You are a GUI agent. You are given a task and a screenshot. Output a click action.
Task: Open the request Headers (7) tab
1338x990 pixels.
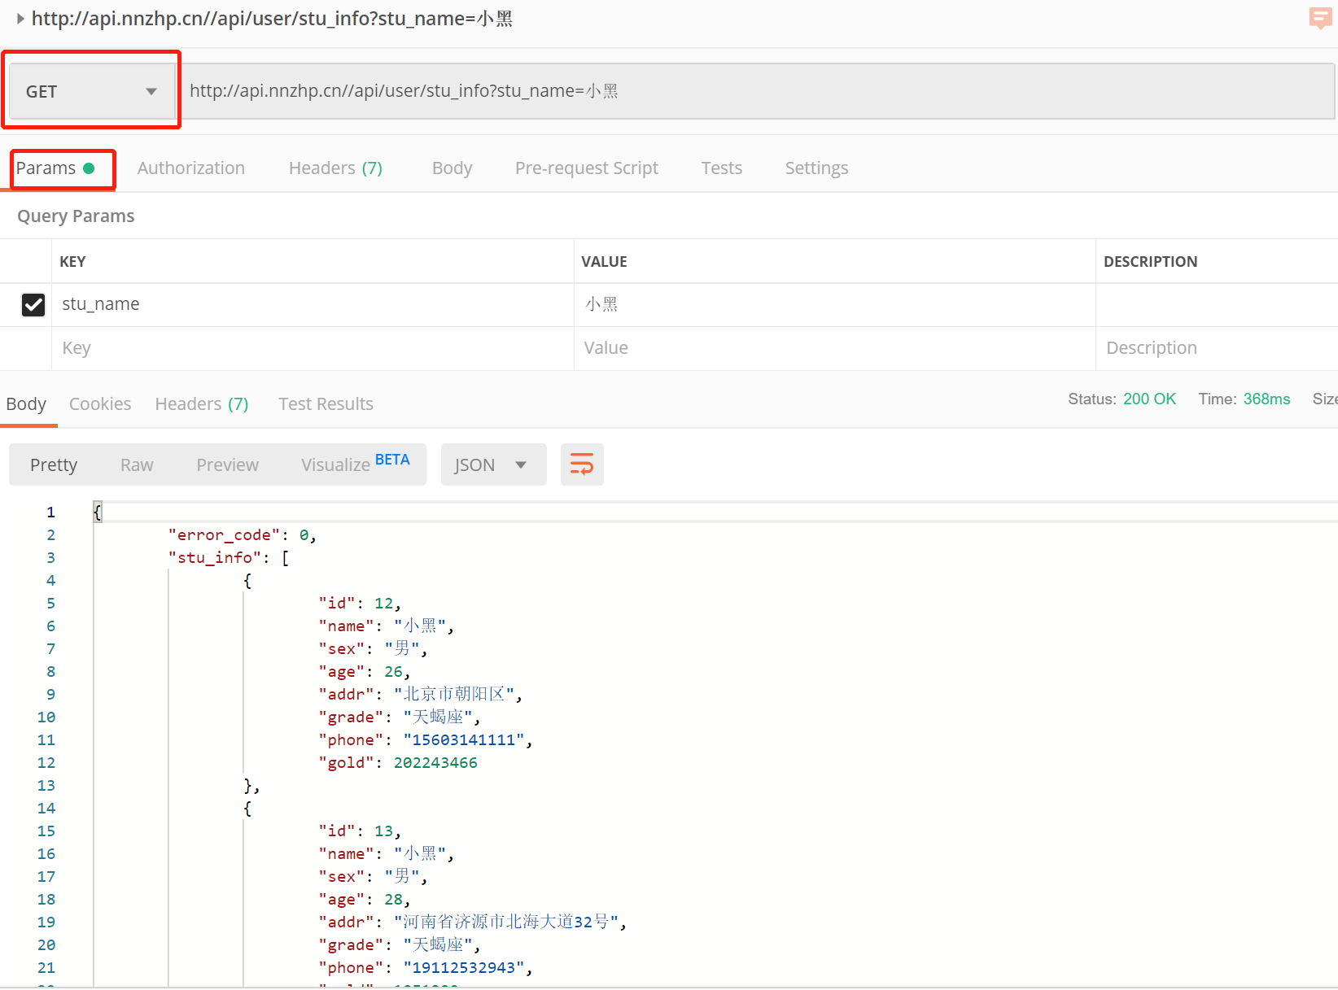335,168
